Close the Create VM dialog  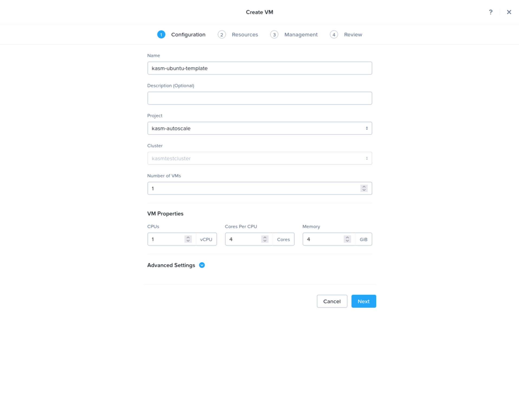tap(509, 12)
